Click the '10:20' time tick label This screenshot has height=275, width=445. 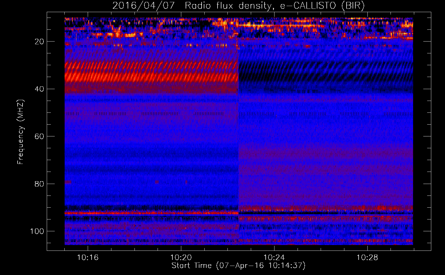pyautogui.click(x=181, y=258)
